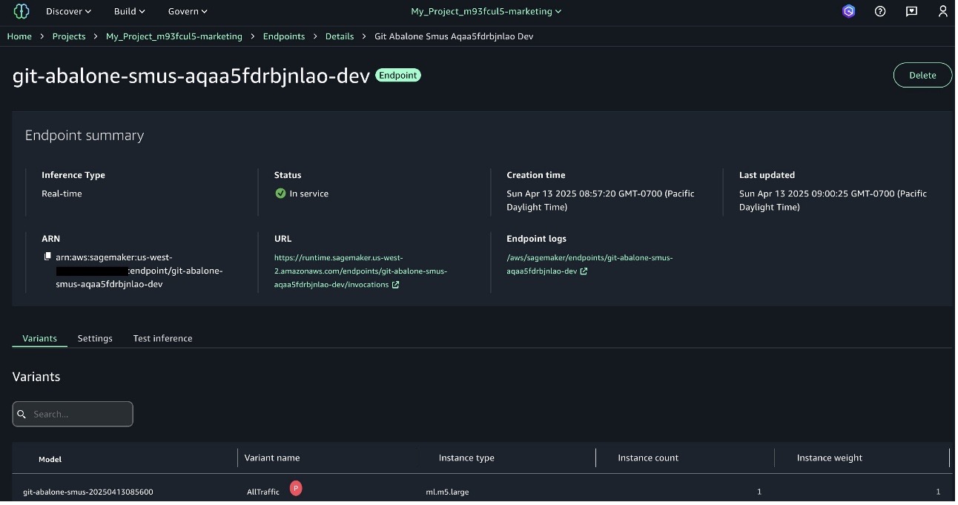
Task: Open My_Project_m93fcul5-marketing breadcrumb link
Action: tap(174, 36)
